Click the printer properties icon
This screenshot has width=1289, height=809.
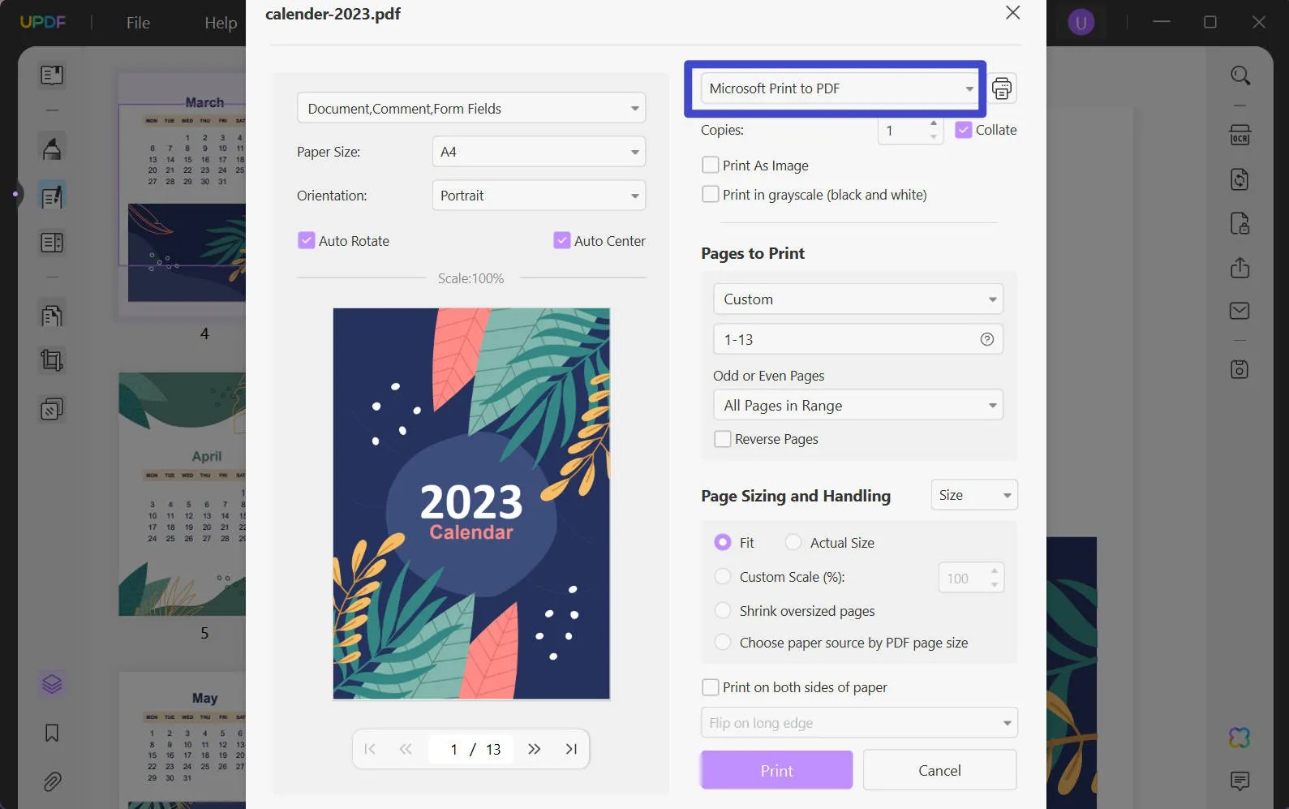(x=1001, y=88)
